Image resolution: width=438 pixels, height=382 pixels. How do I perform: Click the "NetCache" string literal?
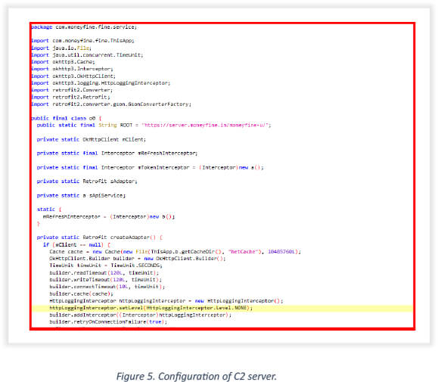(x=243, y=252)
